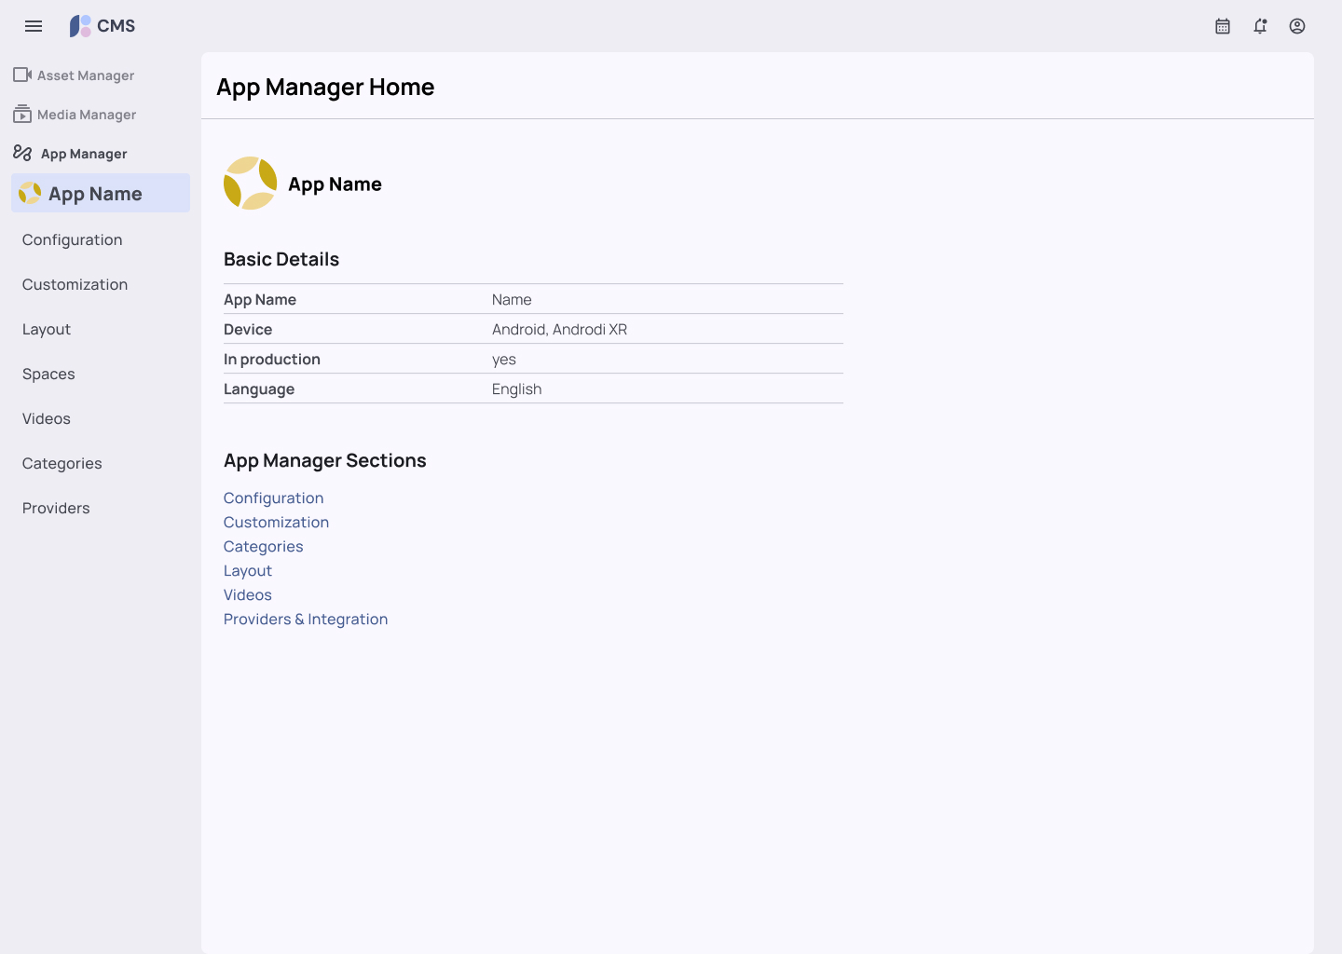Click App Name heading beside the logo

[x=335, y=184]
